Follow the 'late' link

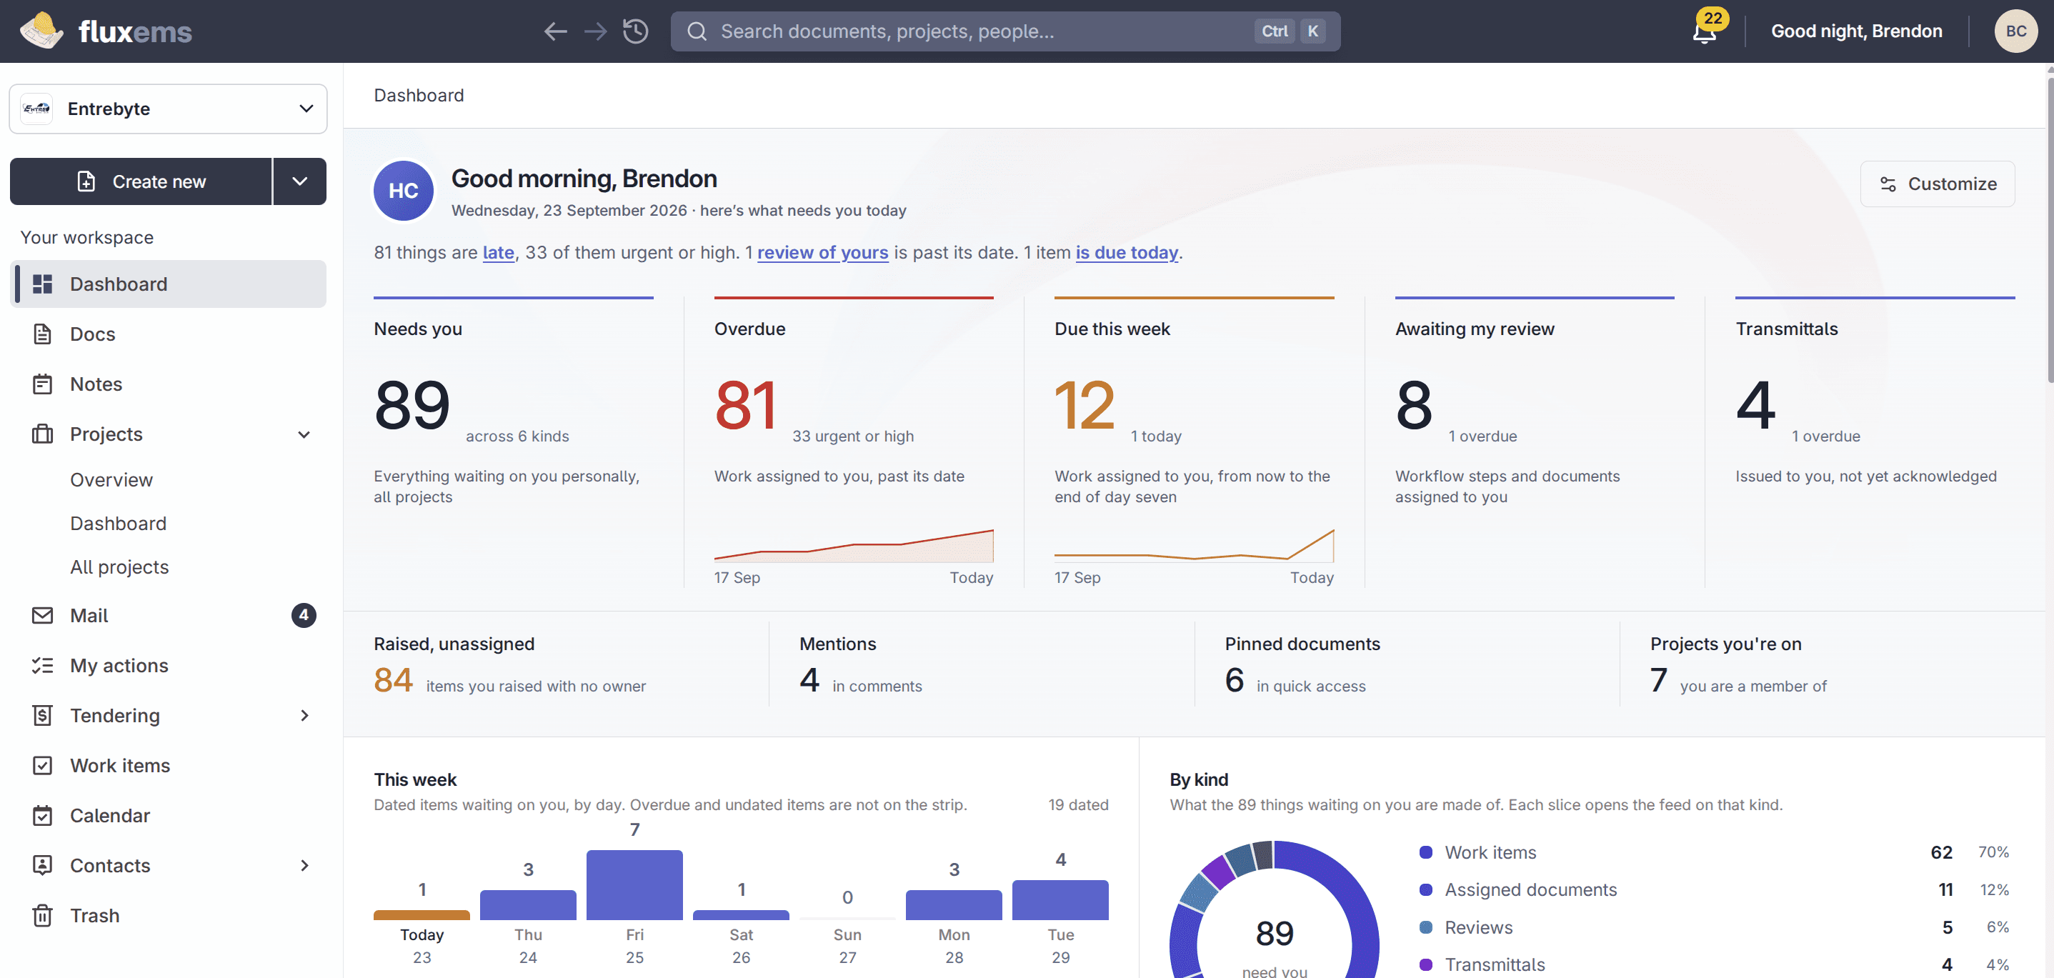(499, 253)
